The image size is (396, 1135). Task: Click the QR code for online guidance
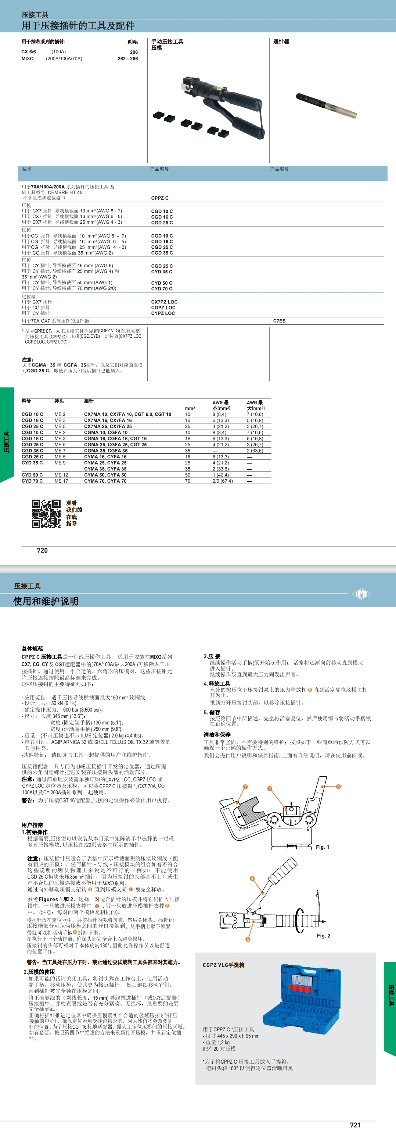pyautogui.click(x=46, y=514)
